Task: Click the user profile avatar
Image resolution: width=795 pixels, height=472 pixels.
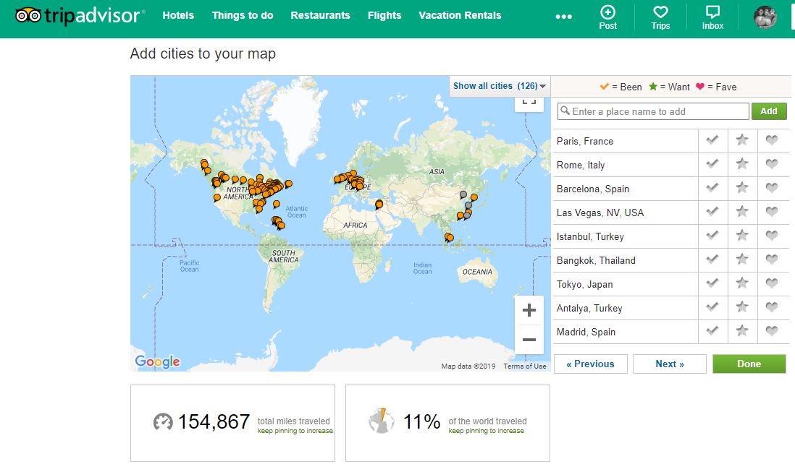Action: 765,17
